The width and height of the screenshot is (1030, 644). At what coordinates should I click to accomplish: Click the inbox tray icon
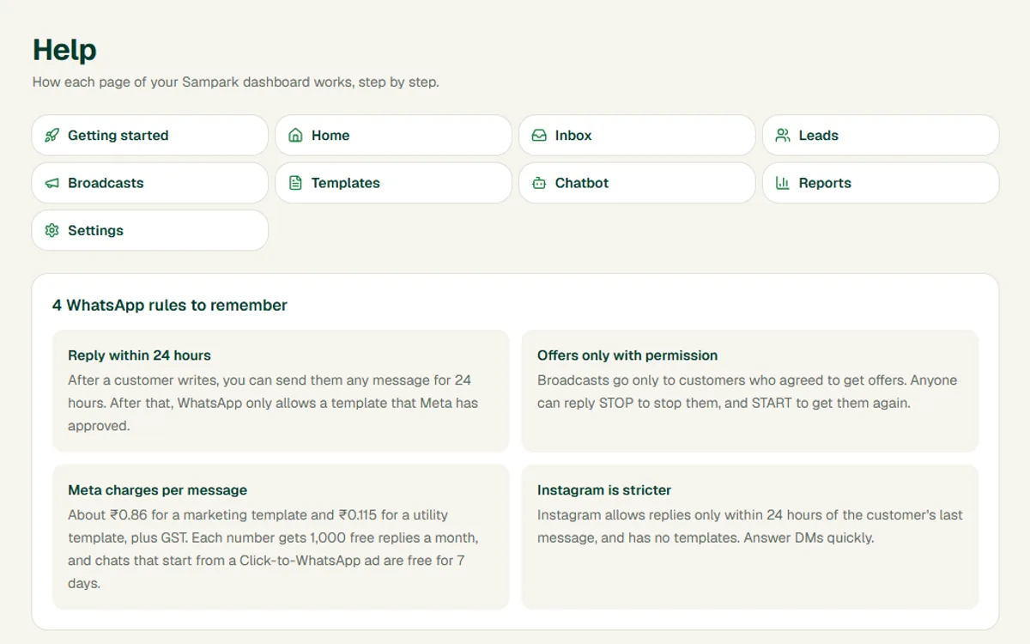[x=539, y=136]
